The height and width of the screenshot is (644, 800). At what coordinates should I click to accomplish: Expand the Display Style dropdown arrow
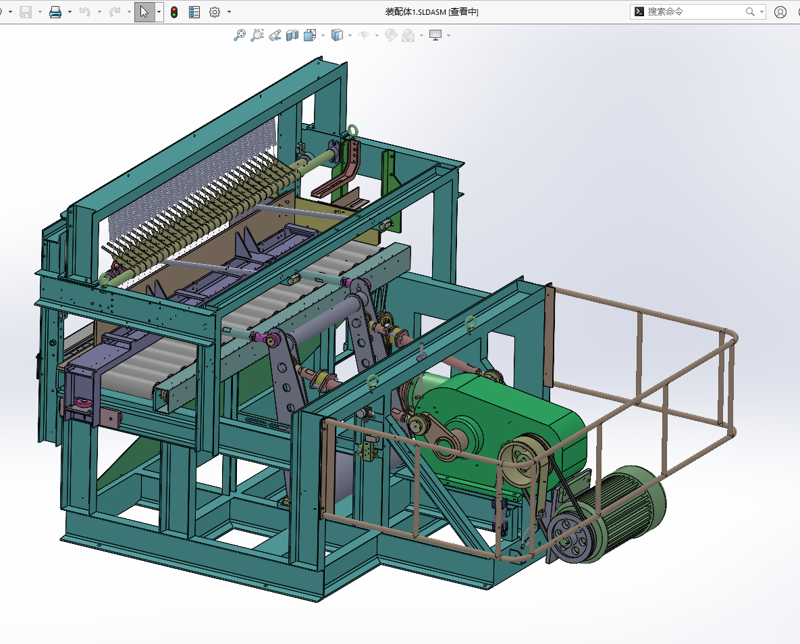tap(350, 35)
